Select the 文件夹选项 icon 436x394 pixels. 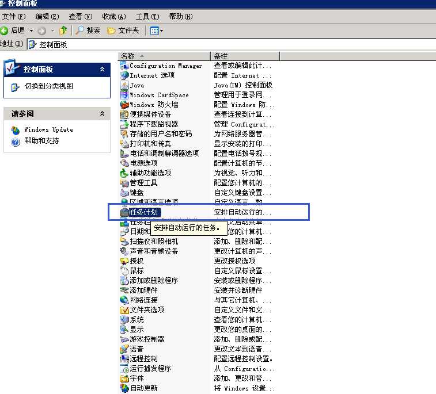tap(124, 310)
